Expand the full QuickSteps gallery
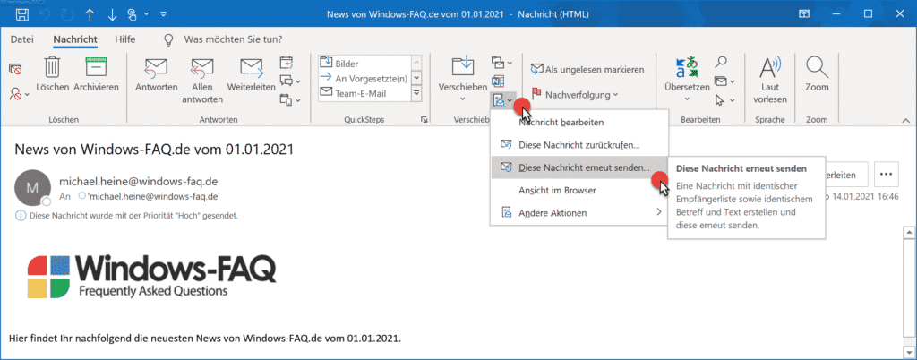Viewport: 917px width, 360px height. tap(417, 92)
